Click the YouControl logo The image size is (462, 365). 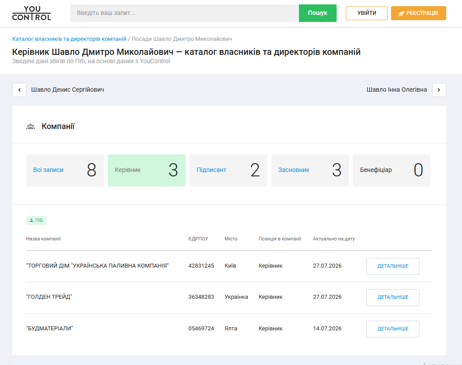tap(32, 13)
